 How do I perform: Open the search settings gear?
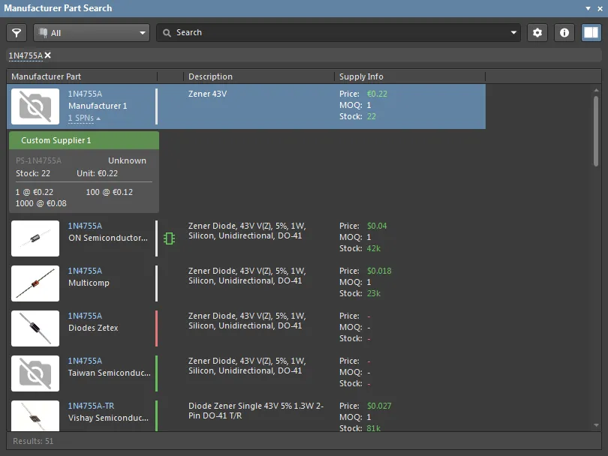pos(537,33)
